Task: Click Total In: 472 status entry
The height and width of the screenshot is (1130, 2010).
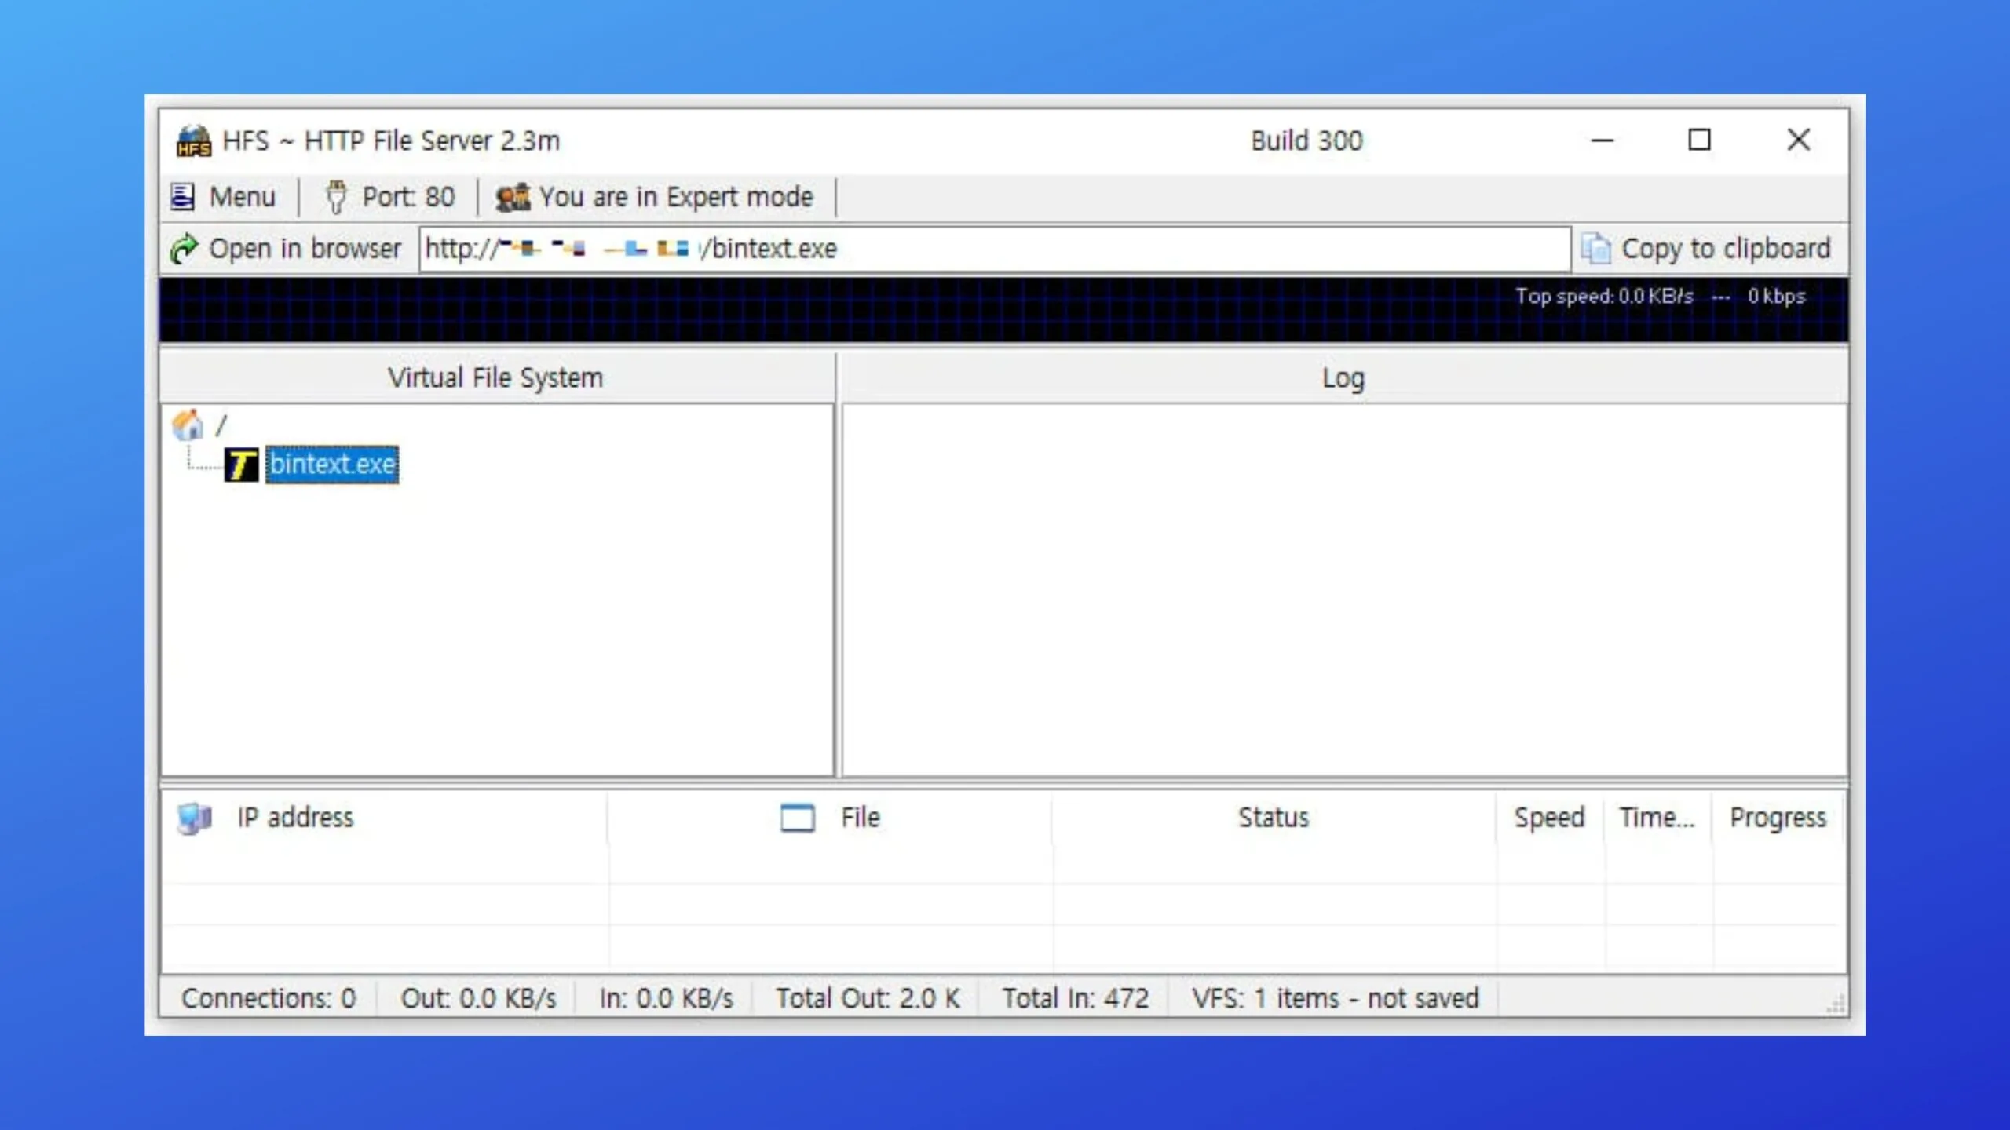Action: (x=1075, y=998)
